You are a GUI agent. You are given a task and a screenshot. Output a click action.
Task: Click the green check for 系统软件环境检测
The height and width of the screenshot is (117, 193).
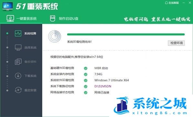click(86, 80)
